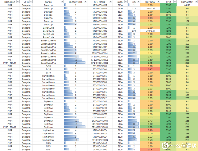Select the ST1000DM003 model cell
Image resolution: width=198 pixels, height=151 pixels.
point(100,5)
